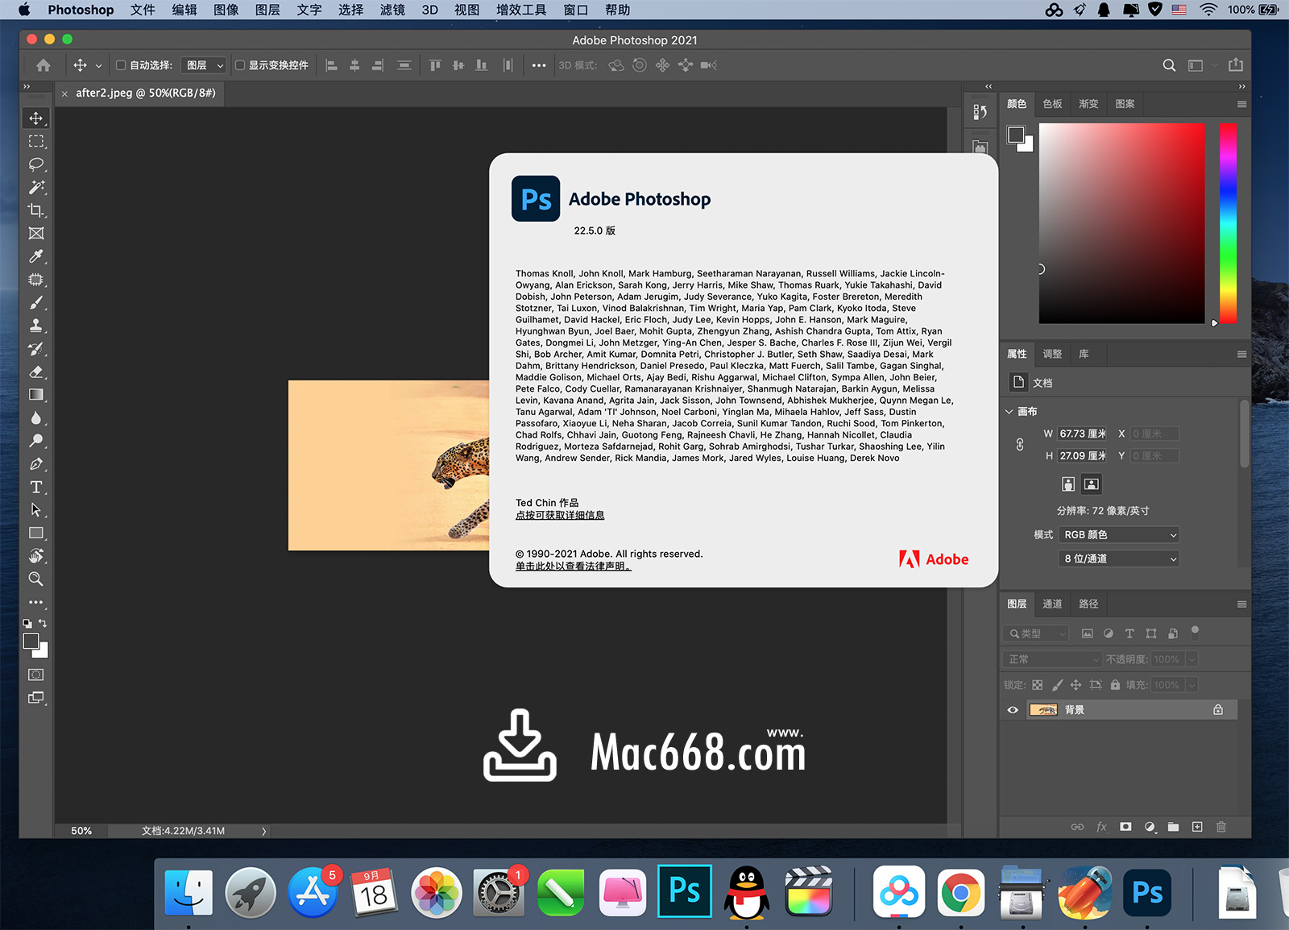Select the Crop tool
Viewport: 1289px width, 930px height.
pos(36,210)
